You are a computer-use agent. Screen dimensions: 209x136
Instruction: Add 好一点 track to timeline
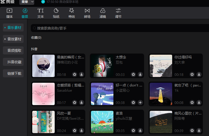pyautogui.click(x=140, y=103)
